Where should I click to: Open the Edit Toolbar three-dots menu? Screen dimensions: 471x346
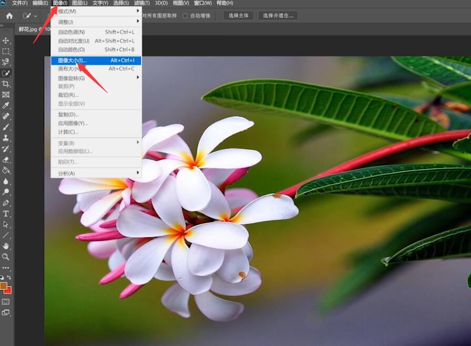6,267
